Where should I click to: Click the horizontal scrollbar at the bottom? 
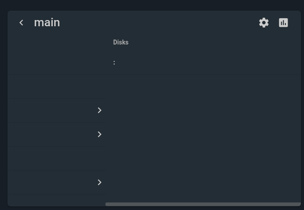tap(203, 204)
